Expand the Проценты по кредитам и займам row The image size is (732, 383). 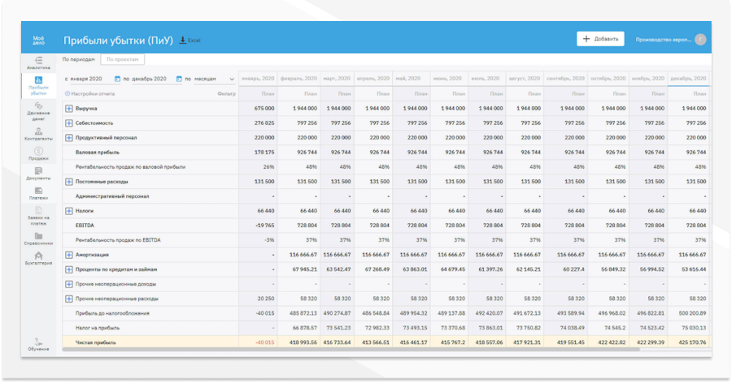pyautogui.click(x=68, y=269)
